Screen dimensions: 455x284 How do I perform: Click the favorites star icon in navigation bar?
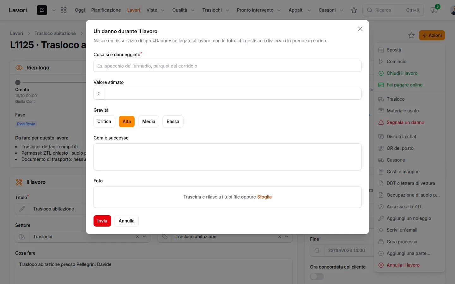point(354,10)
